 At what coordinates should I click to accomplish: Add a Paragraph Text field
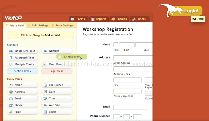[x=23, y=58]
